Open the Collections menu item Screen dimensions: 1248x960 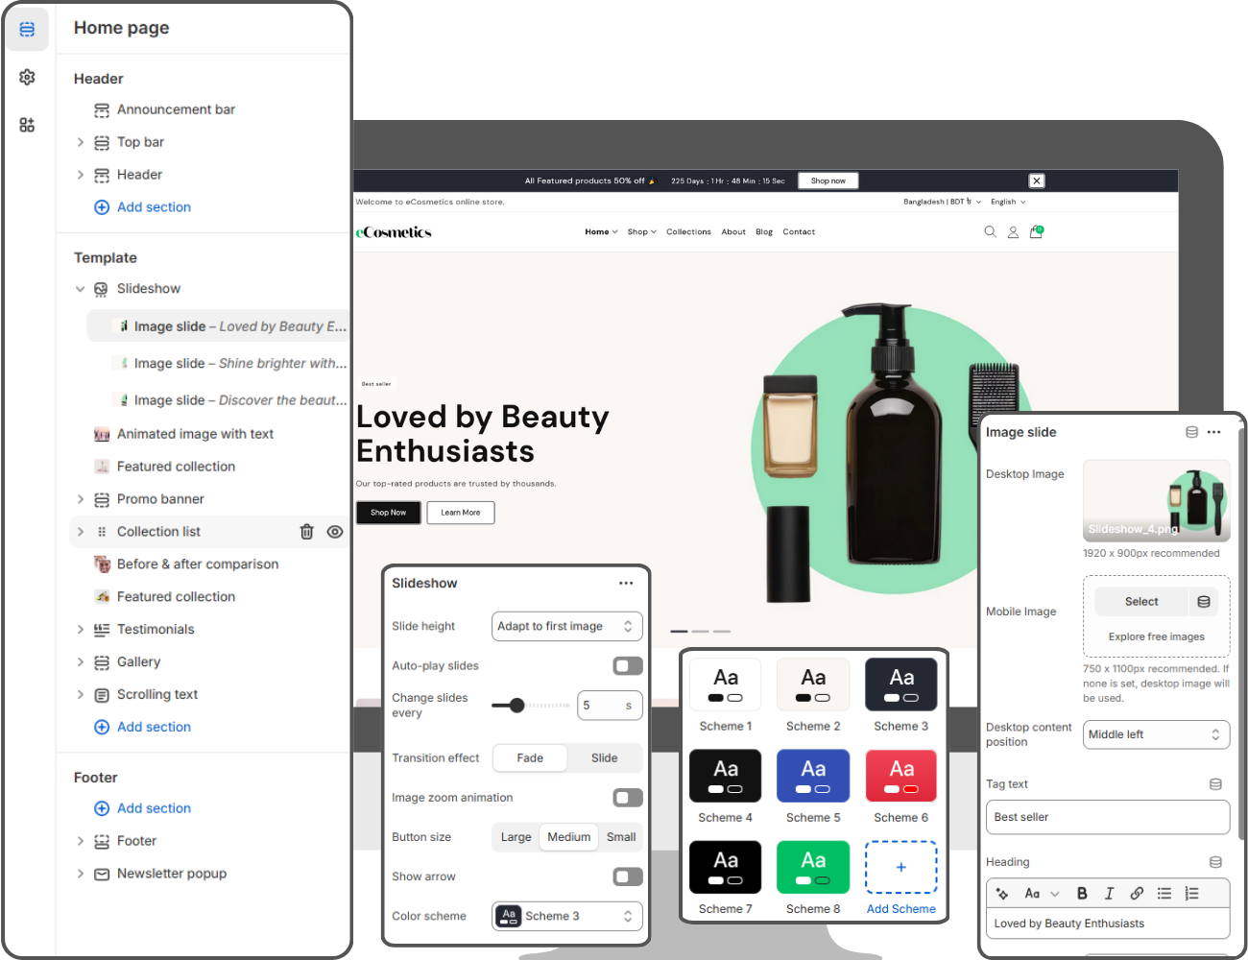(688, 231)
